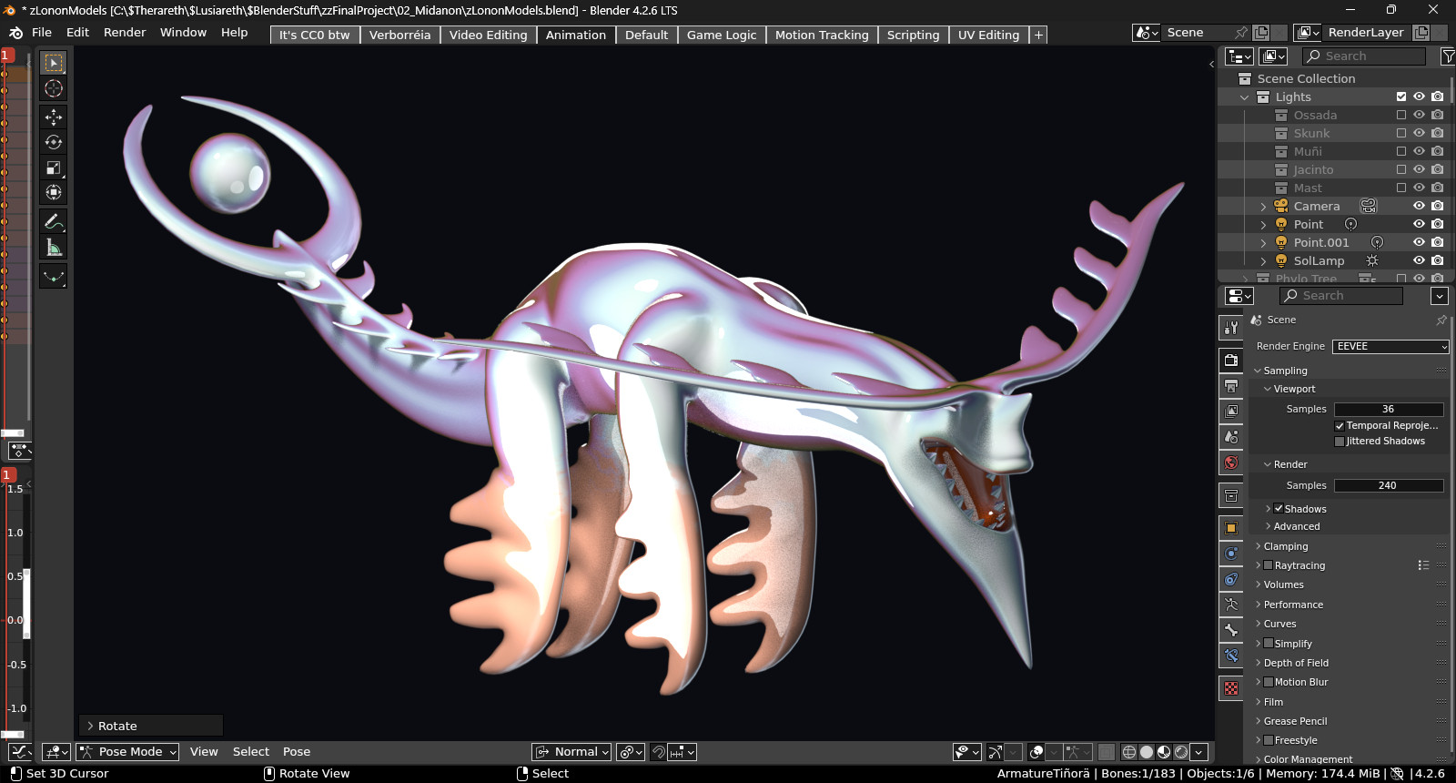Hide Camera in viewport via eye icon
Viewport: 1456px width, 783px height.
pyautogui.click(x=1419, y=206)
